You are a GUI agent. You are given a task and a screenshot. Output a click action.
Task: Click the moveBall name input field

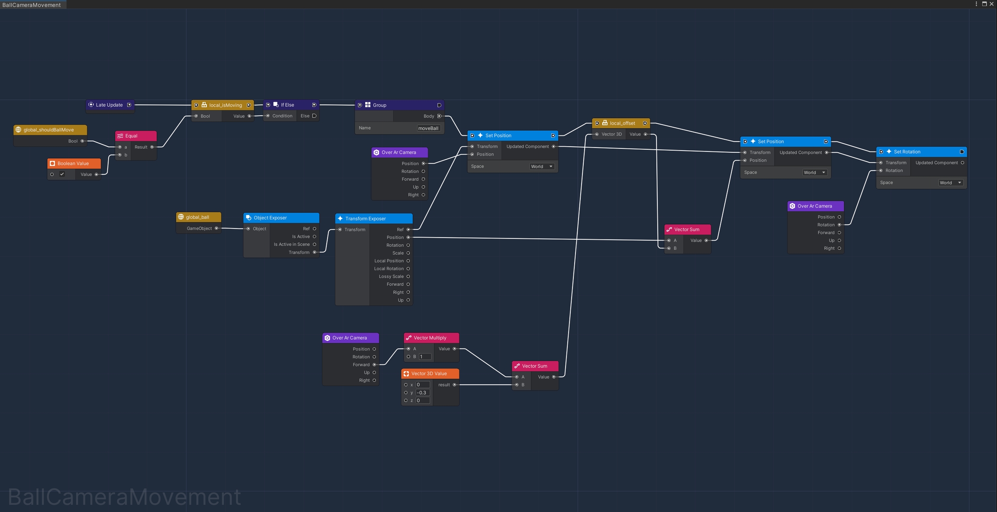(428, 128)
